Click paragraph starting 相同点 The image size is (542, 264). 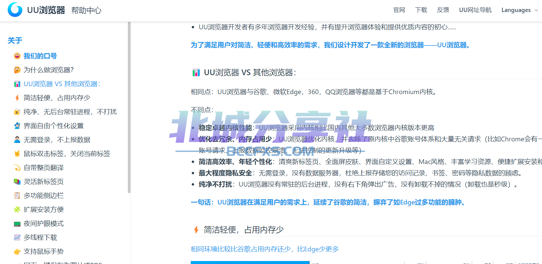(314, 92)
